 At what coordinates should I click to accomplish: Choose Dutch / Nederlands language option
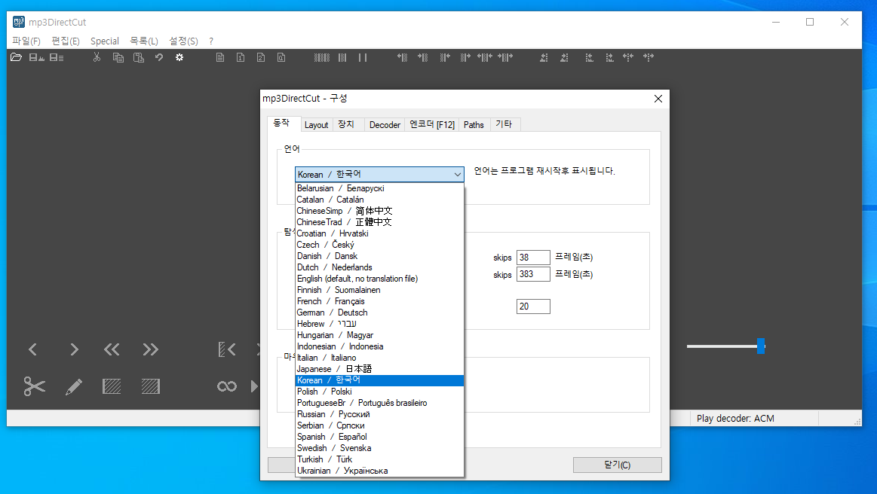[x=379, y=267]
